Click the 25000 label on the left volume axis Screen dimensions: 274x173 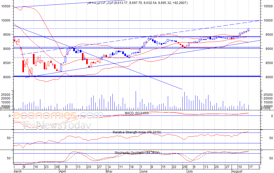[6, 95]
